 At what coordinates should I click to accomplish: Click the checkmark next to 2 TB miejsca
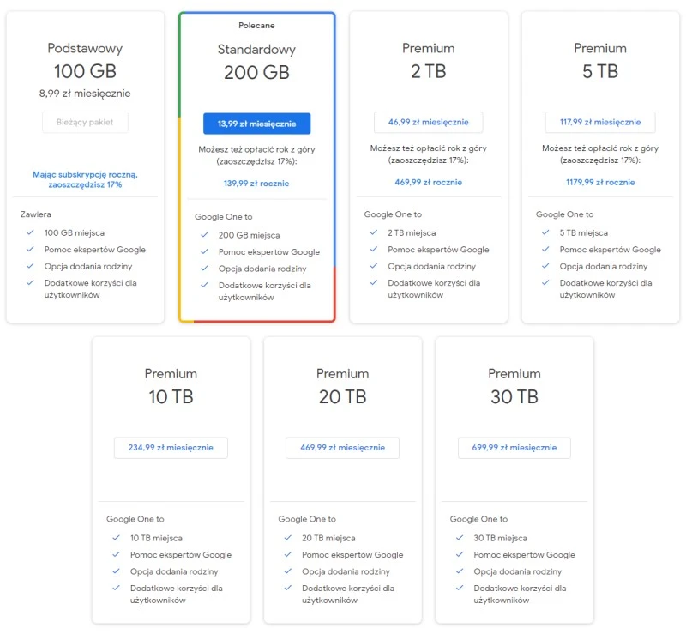375,232
